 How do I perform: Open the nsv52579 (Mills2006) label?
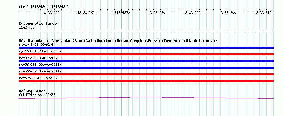click(x=38, y=78)
